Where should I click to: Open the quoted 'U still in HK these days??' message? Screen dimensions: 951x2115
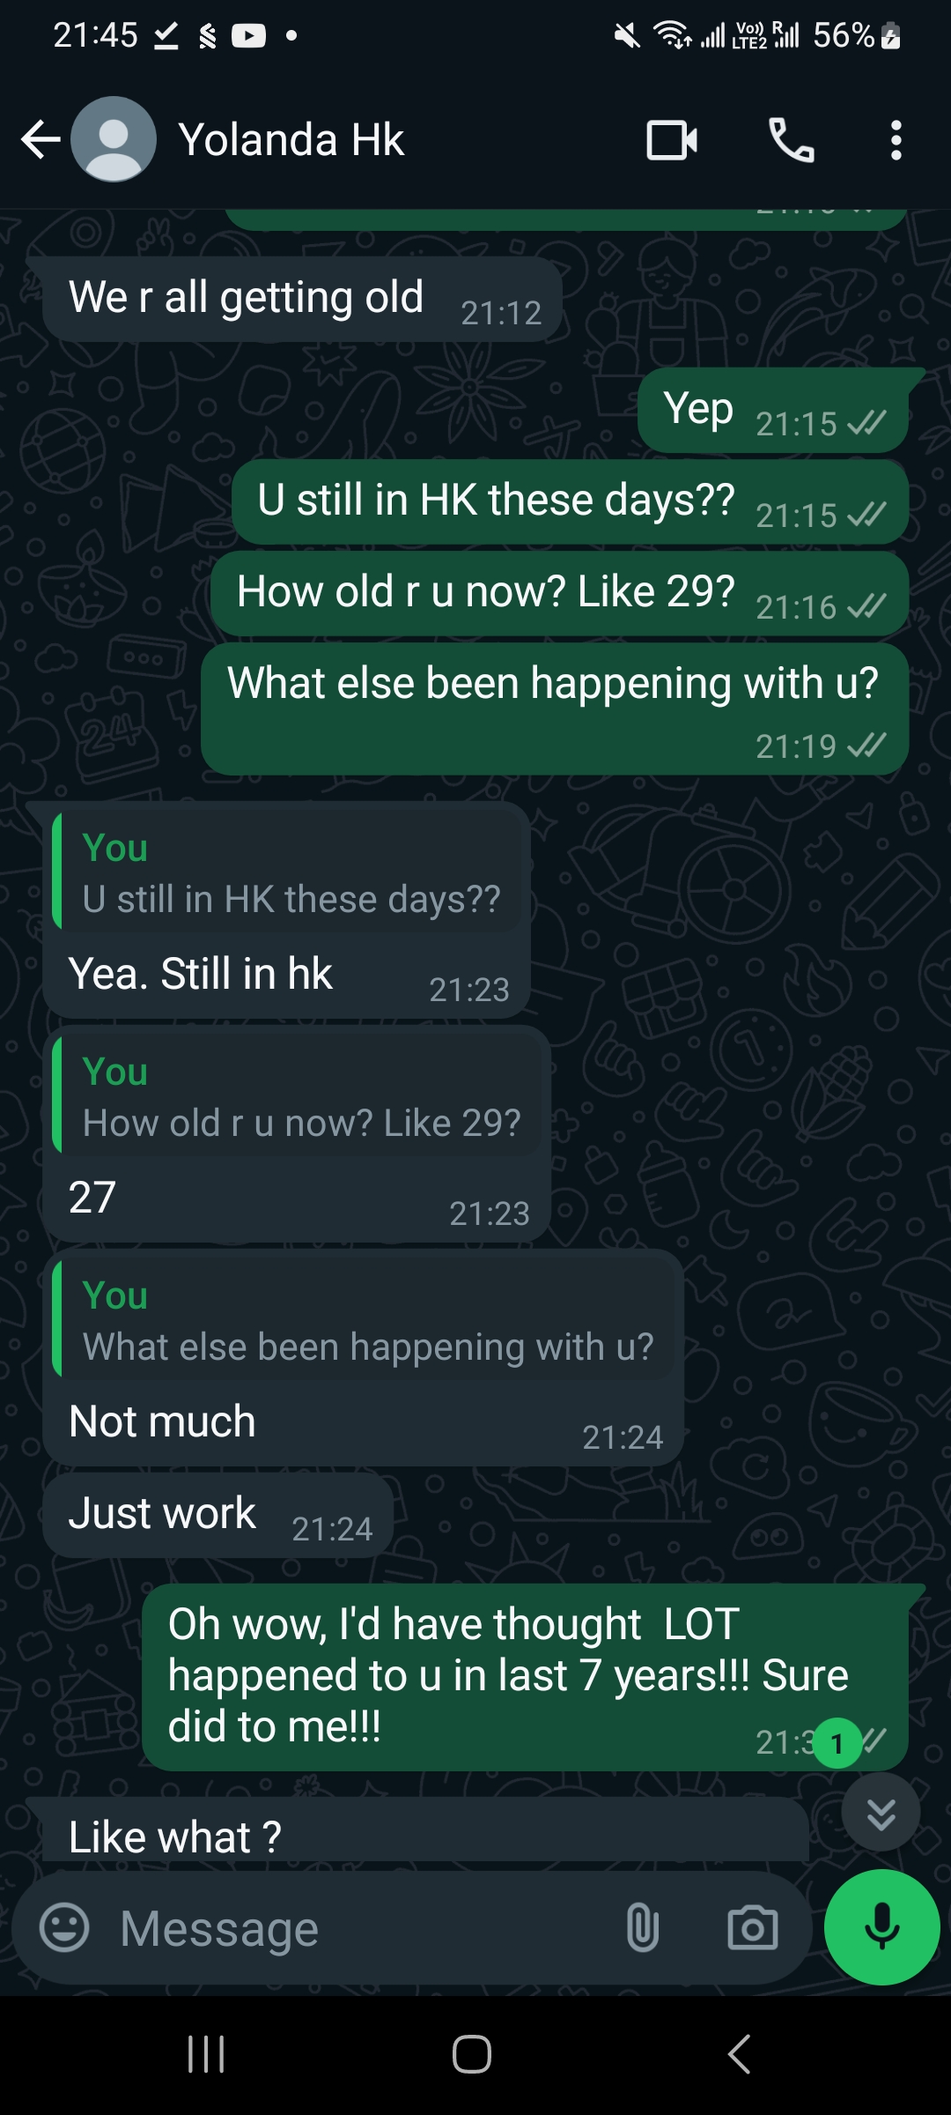tap(291, 872)
